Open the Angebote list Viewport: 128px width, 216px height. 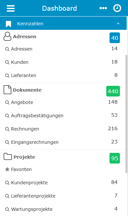click(x=61, y=102)
